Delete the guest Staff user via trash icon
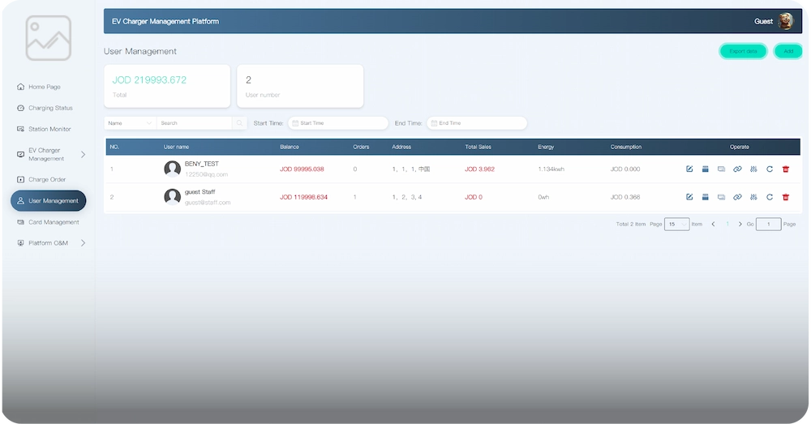 click(x=785, y=197)
